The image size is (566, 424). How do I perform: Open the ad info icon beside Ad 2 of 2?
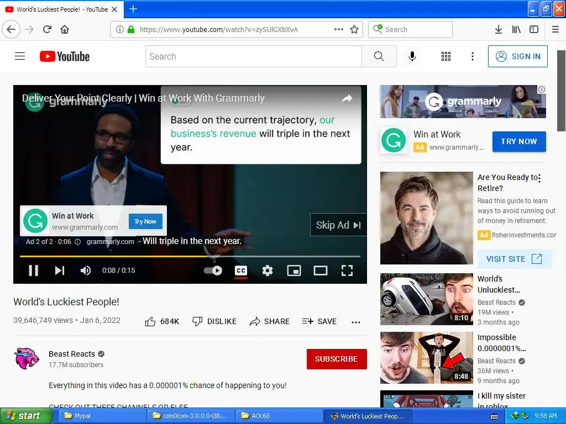tap(77, 242)
